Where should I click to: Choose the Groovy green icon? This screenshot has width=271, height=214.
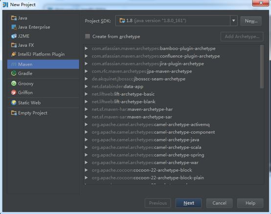[14, 84]
